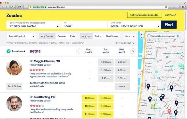Open Dr. Fred Banting, MD profile link
The image size is (187, 119).
(x=42, y=97)
